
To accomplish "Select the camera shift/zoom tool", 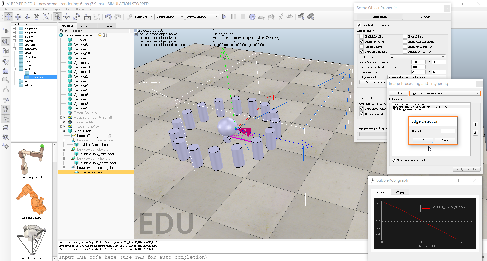I will click(x=27, y=17).
